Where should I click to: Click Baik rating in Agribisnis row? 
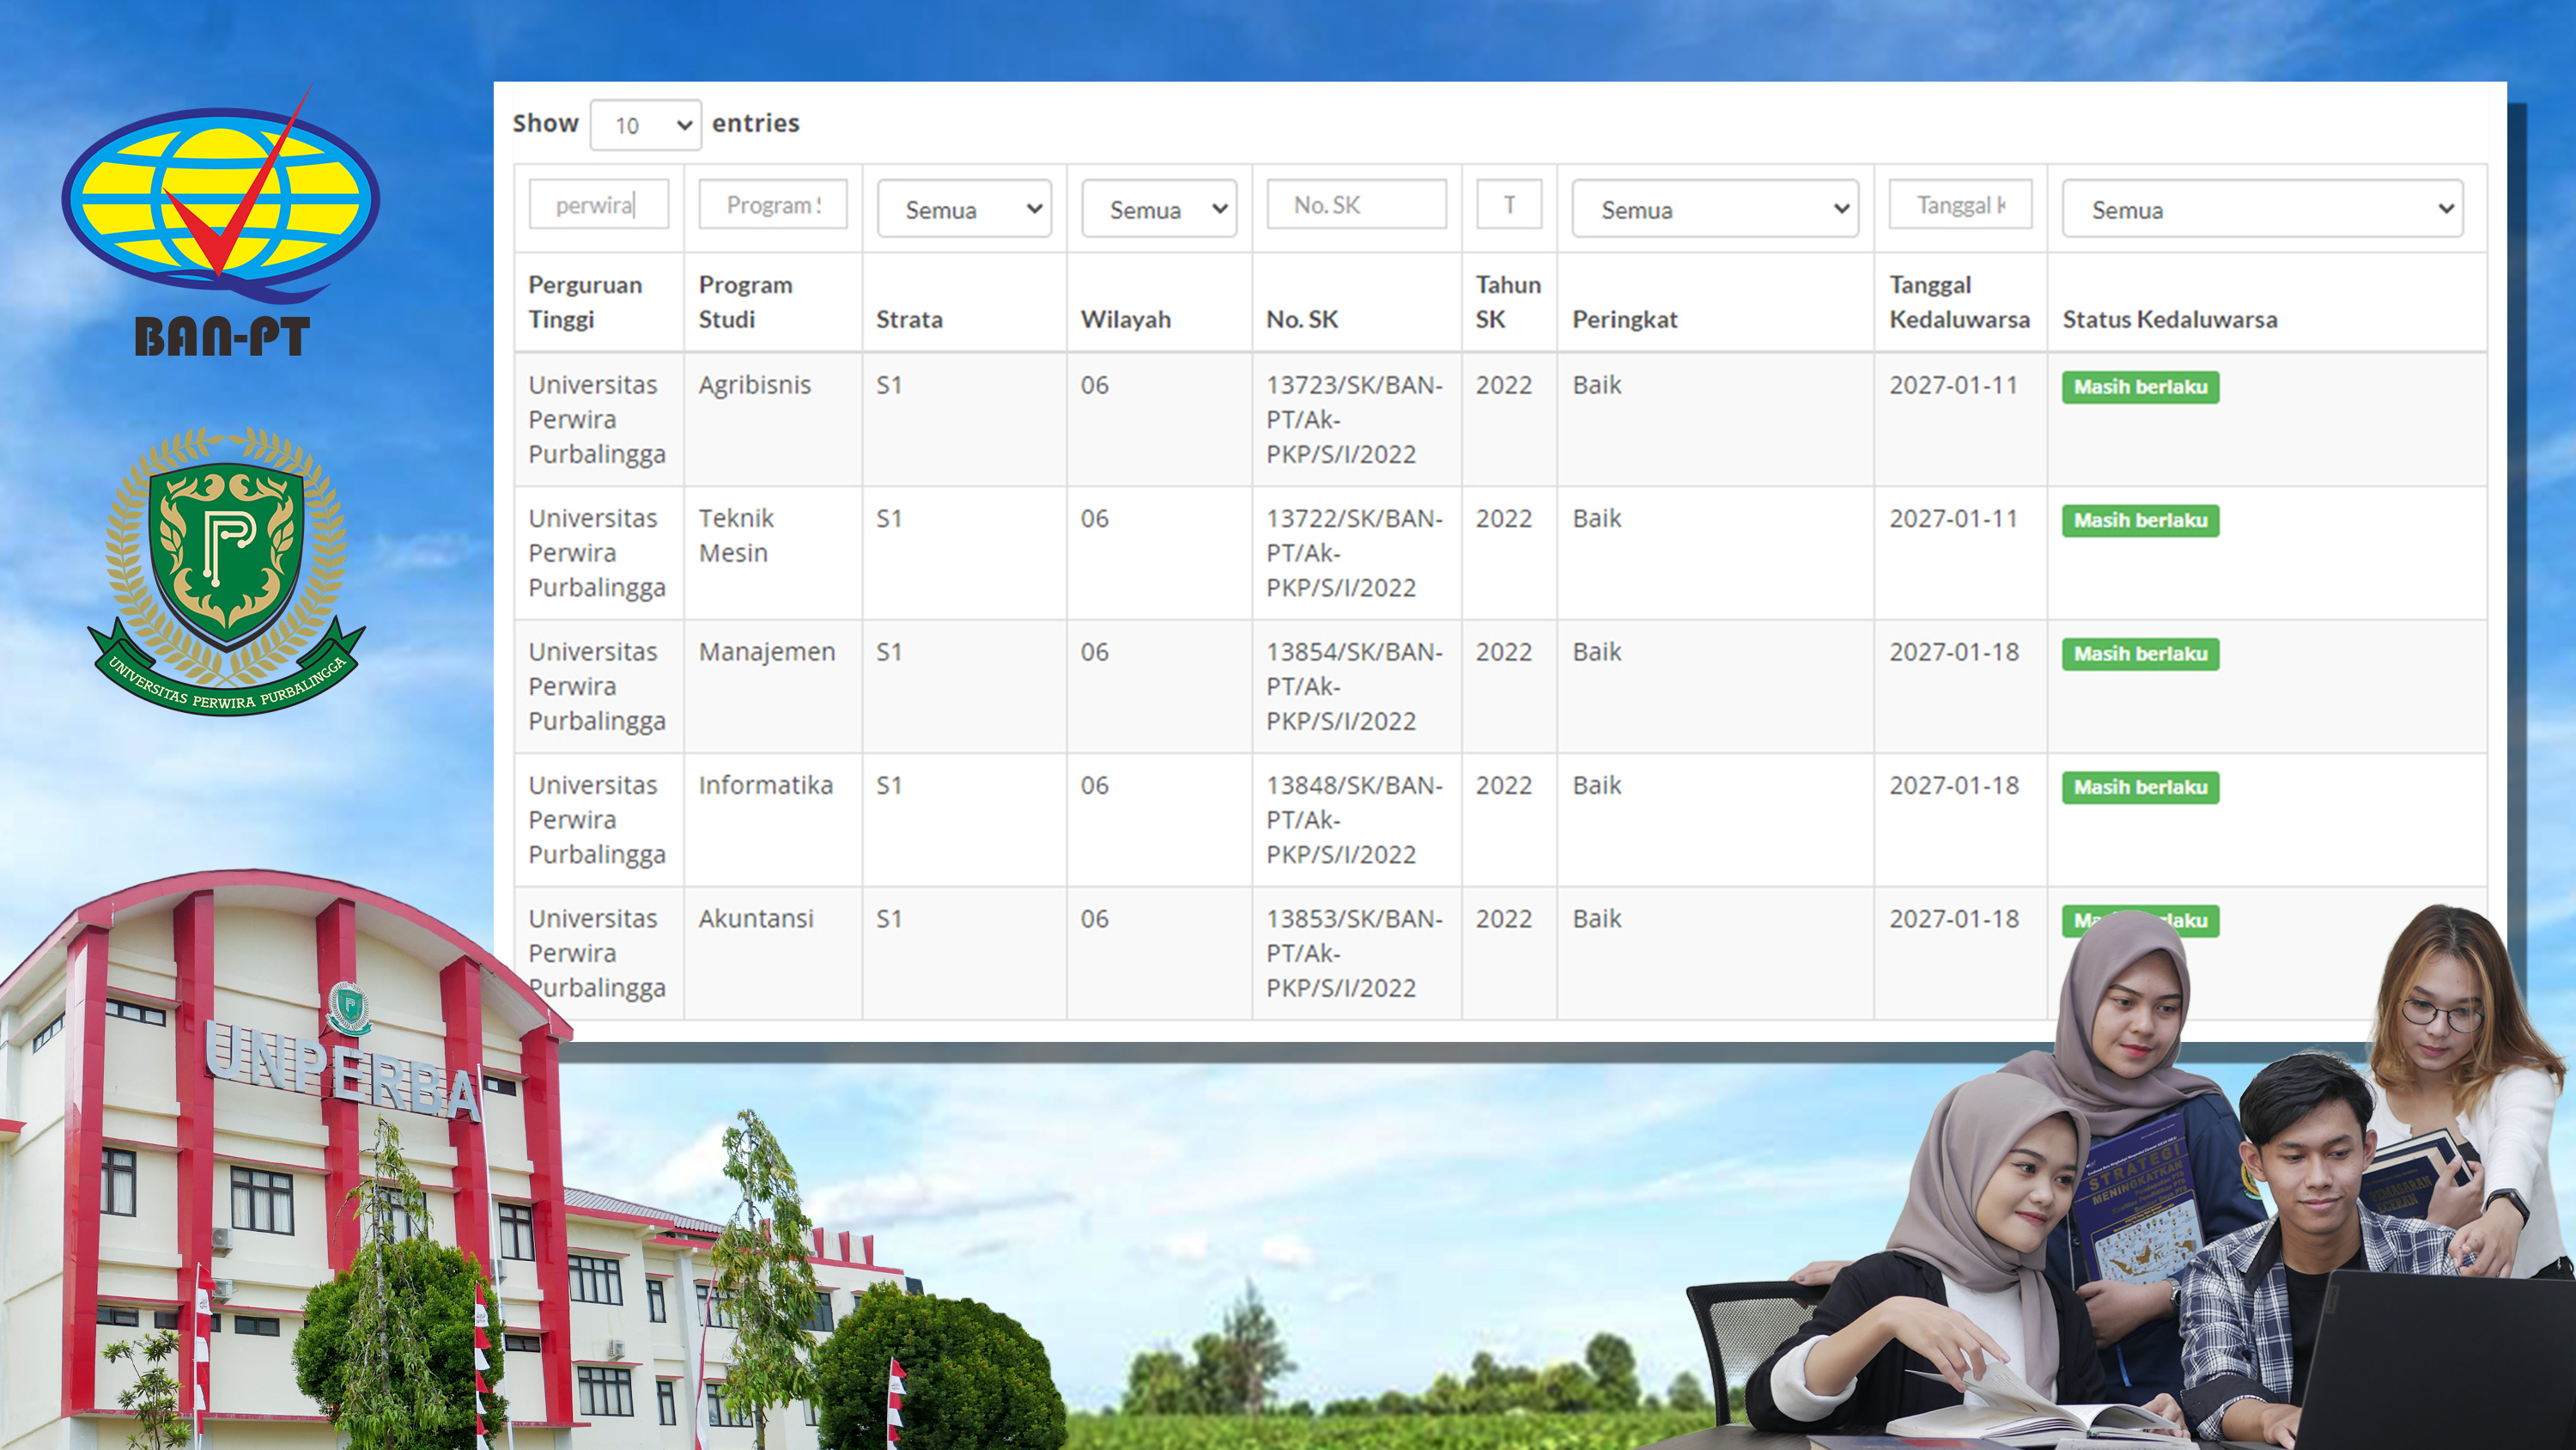tap(1597, 386)
